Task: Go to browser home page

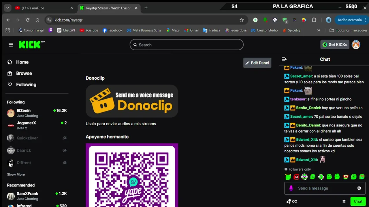Action: pos(37,20)
